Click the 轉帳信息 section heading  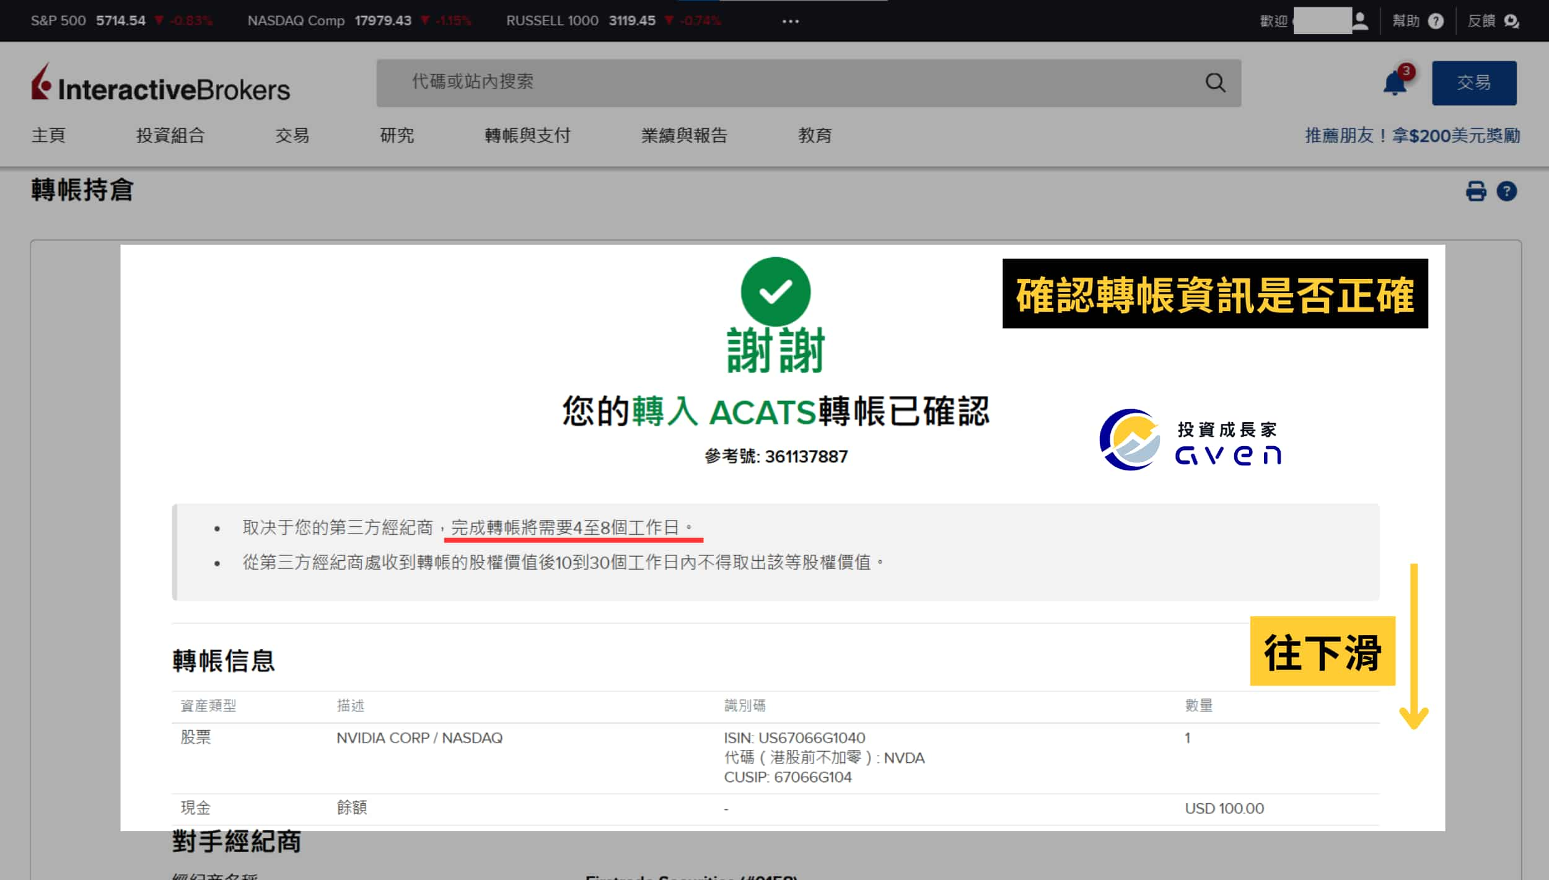click(x=223, y=660)
